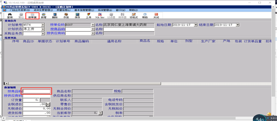The height and width of the screenshot is (121, 277).
Task: Maximize the remote desktop connection window
Action: (x=260, y=3)
